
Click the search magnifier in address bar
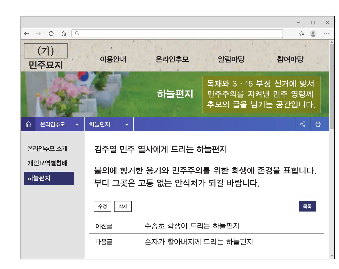(77, 33)
